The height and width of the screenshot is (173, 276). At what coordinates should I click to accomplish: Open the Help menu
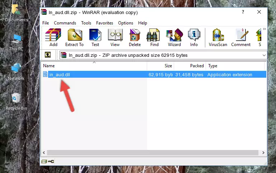click(x=142, y=23)
